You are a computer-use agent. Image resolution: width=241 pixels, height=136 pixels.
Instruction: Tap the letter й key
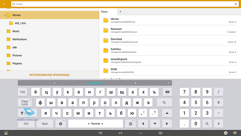pos(35,92)
